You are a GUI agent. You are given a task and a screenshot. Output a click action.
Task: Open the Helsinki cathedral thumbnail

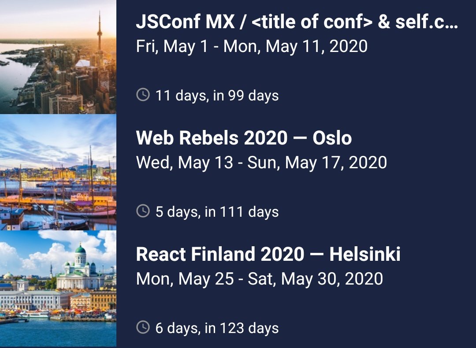pyautogui.click(x=58, y=289)
